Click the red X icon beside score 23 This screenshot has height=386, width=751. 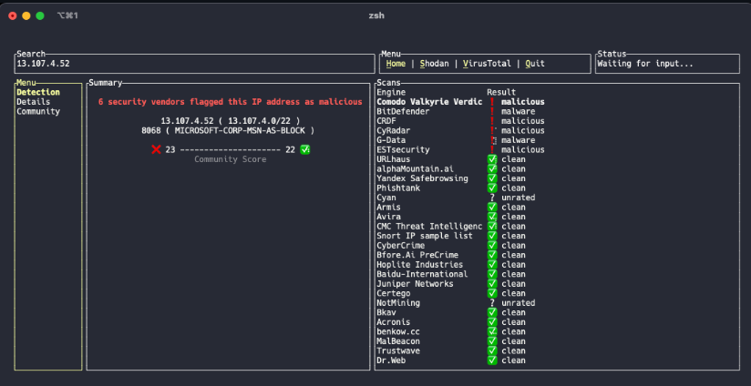click(156, 150)
